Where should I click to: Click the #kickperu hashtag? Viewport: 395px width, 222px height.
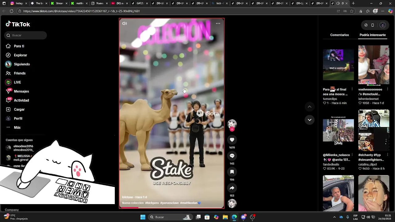point(152,203)
